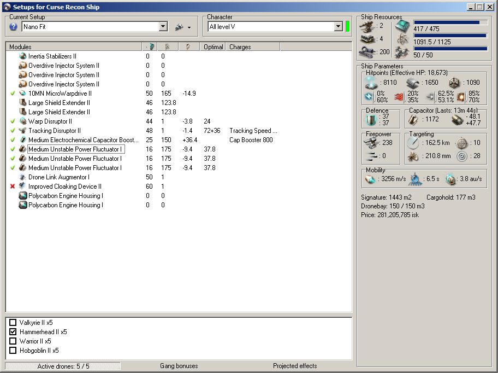Click the capacitor capacity icon
This screenshot has width=498, height=373.
(x=413, y=120)
